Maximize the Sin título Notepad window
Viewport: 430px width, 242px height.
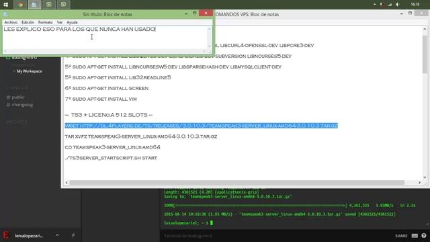pos(195,13)
